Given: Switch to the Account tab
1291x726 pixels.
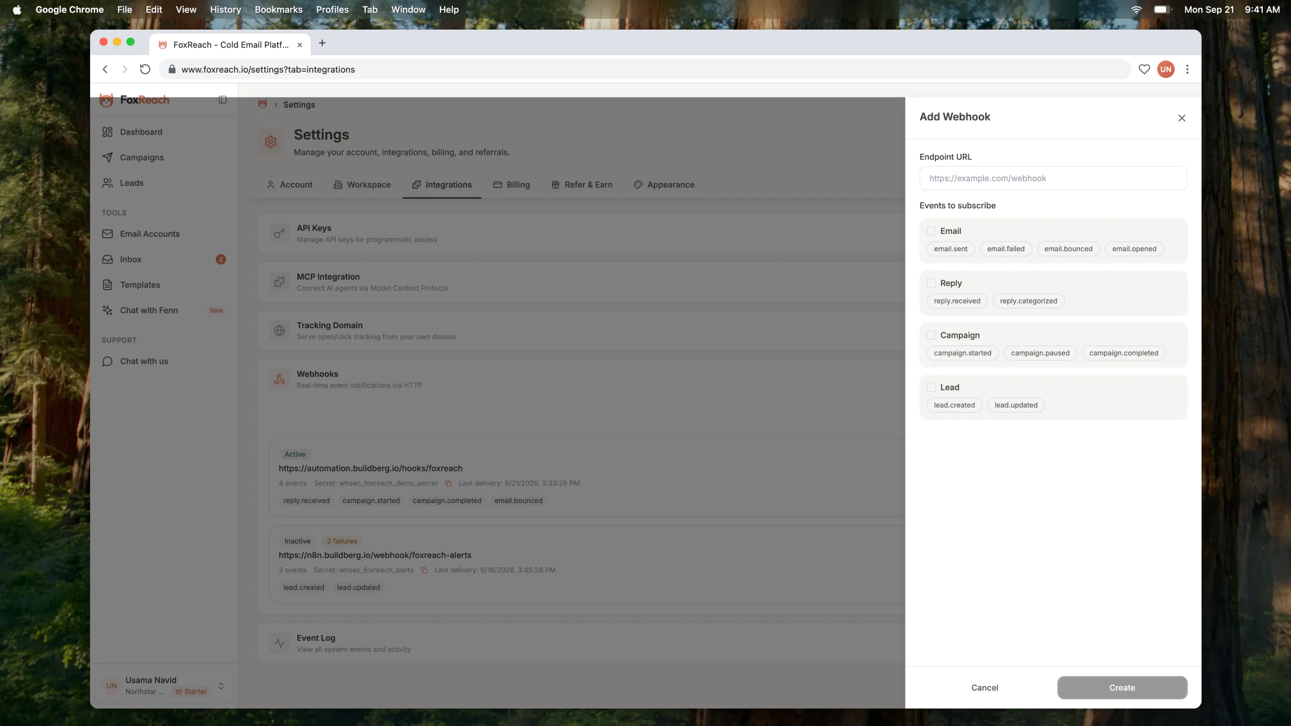Looking at the screenshot, I should click(x=289, y=185).
